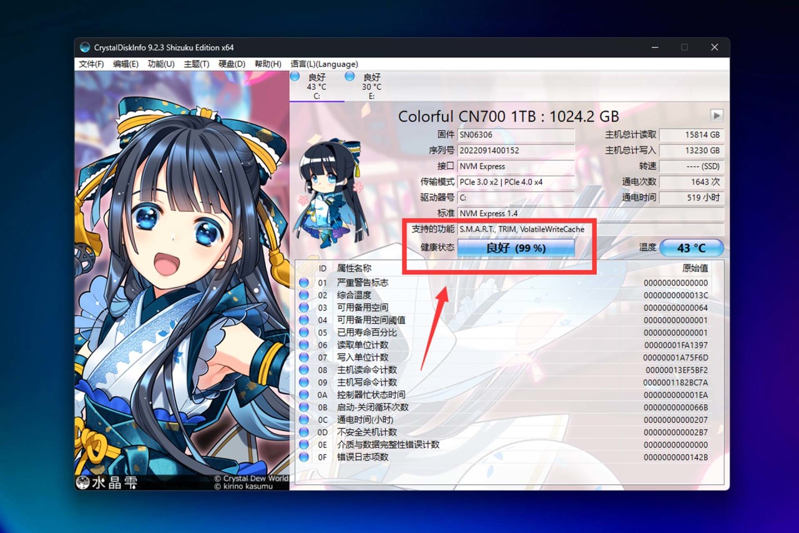
Task: Open the 编辑(E) menu
Action: [x=125, y=64]
